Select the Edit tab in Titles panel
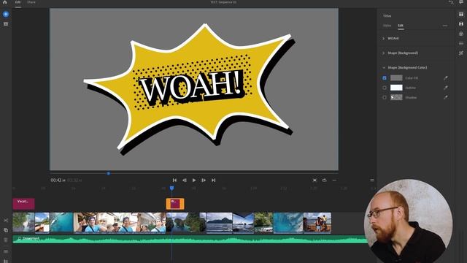The image size is (467, 263). (x=401, y=26)
